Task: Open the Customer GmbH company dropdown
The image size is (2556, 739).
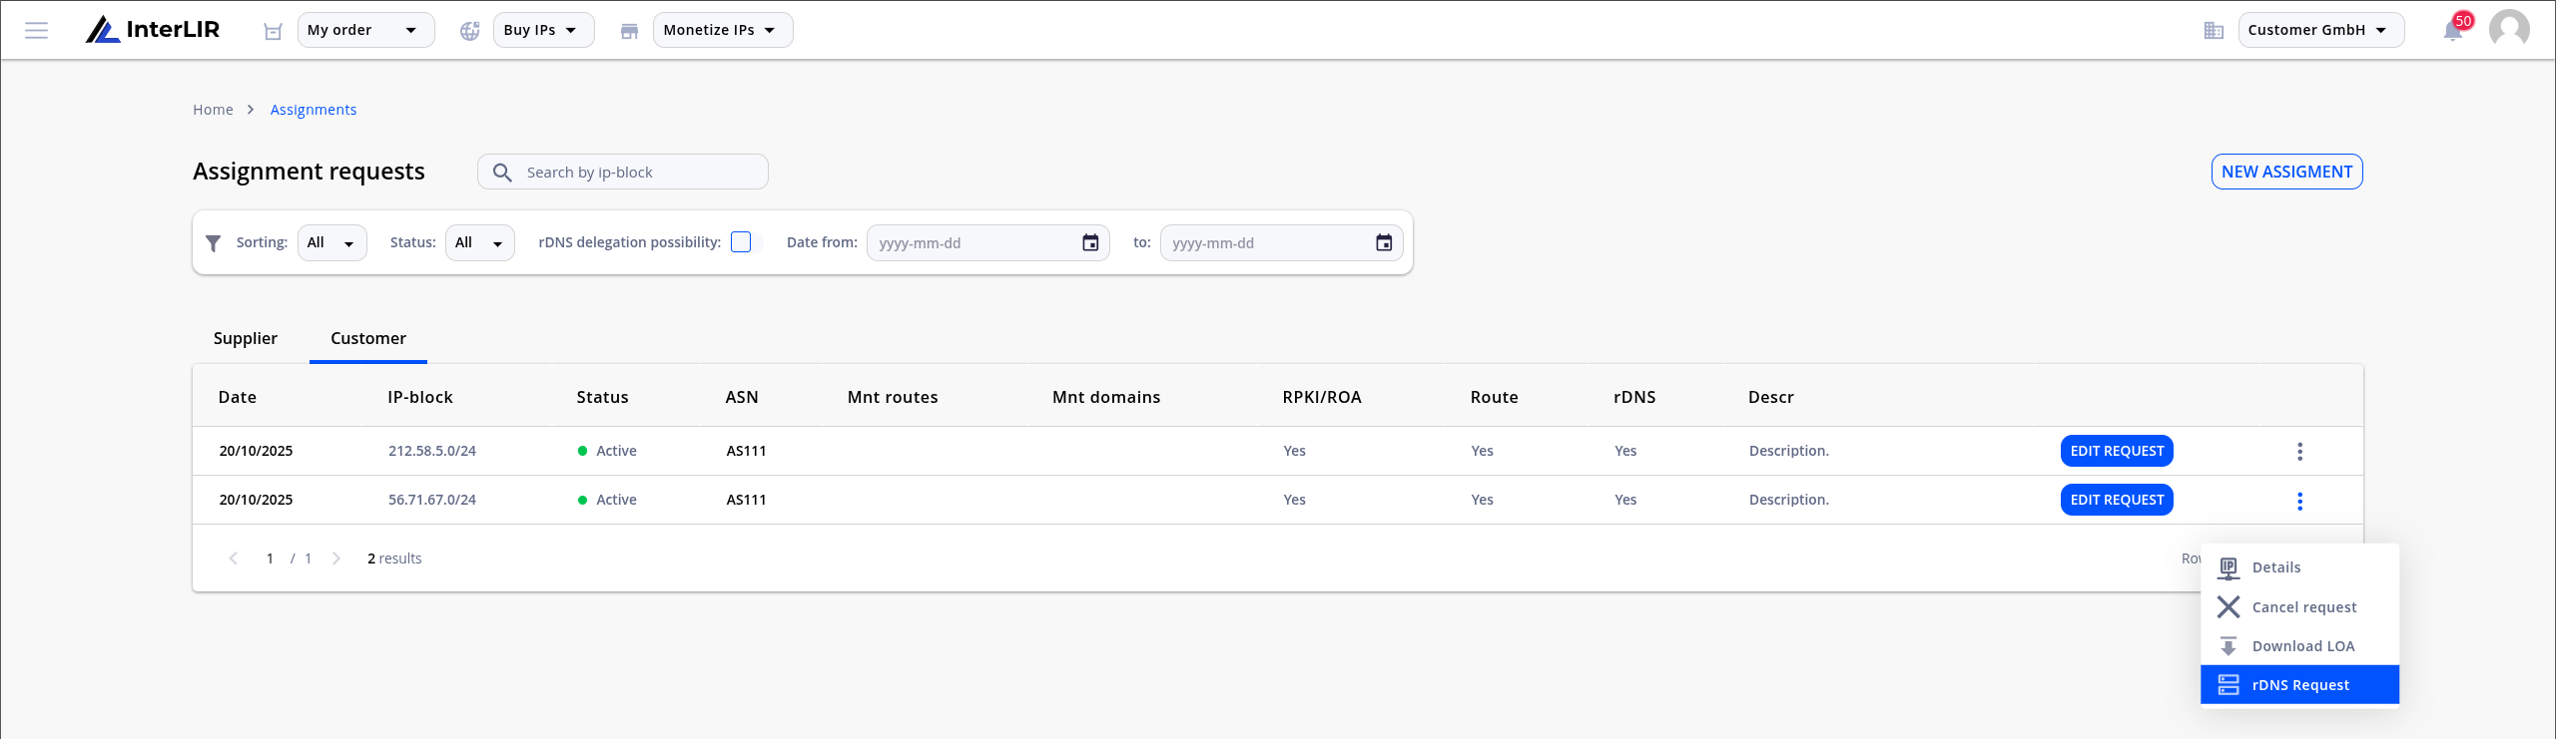Action: point(2320,30)
